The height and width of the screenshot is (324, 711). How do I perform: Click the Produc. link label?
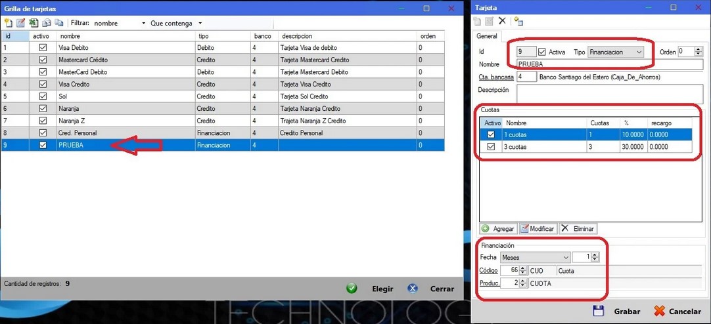tap(490, 283)
